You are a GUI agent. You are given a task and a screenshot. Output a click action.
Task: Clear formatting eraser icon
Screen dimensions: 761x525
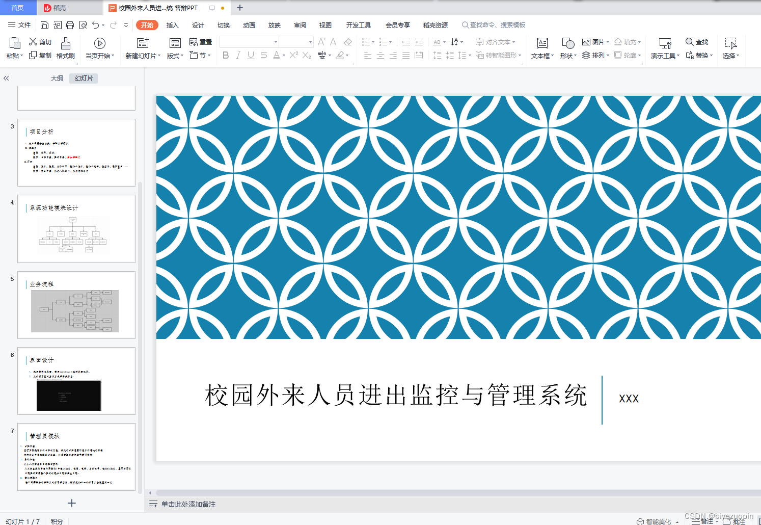click(348, 42)
